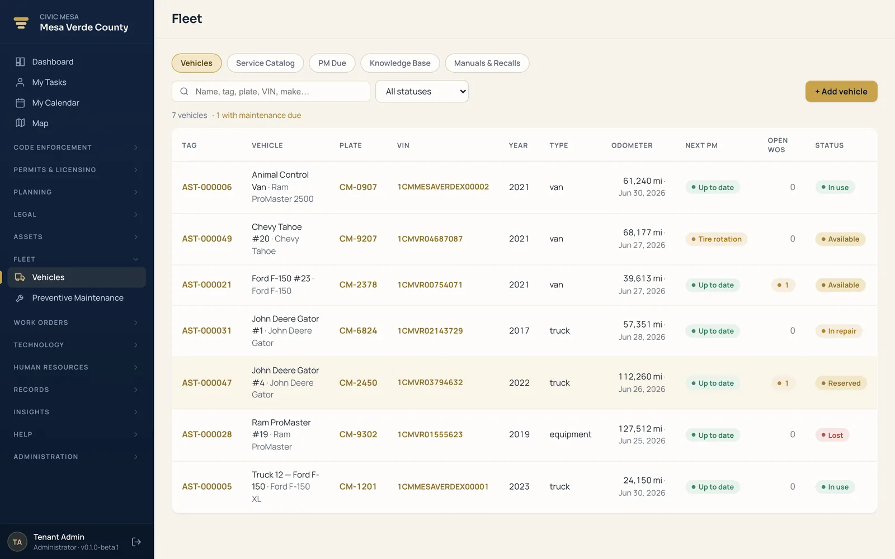Click the Chevy Tahoe #20 vehicle name

coord(276,233)
